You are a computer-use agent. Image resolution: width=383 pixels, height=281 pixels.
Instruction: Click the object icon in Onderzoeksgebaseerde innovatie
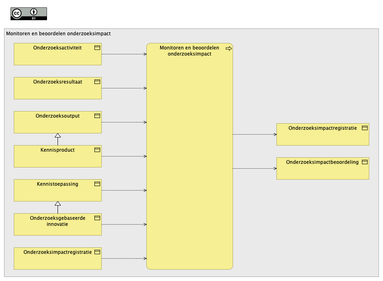tap(97, 218)
